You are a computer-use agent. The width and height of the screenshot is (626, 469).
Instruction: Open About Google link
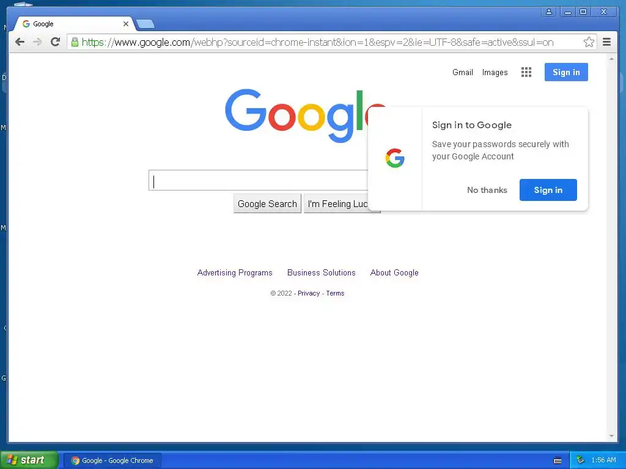point(394,272)
